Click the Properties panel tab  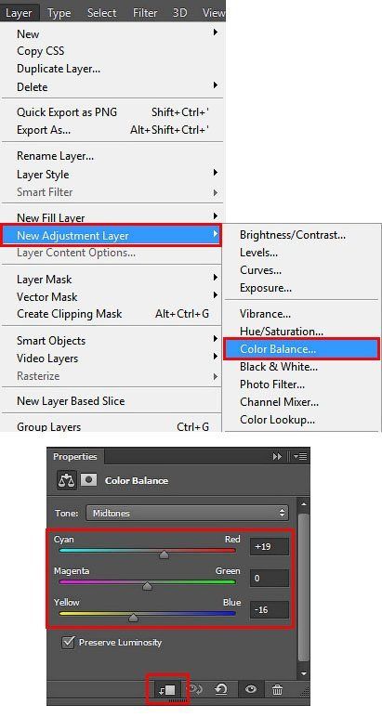click(x=75, y=456)
